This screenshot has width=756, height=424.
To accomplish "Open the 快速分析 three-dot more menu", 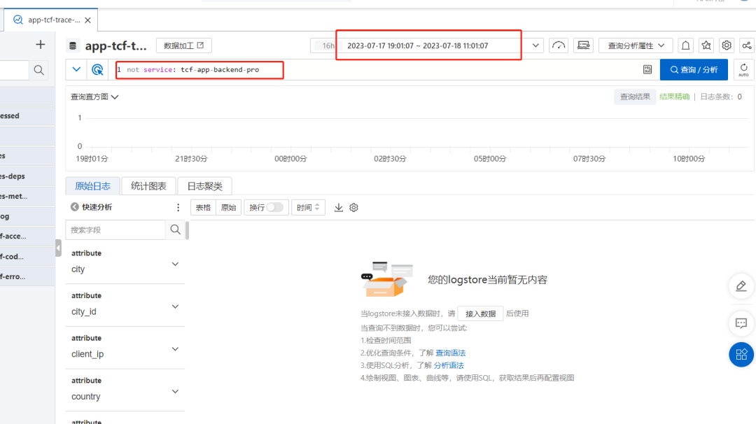I will pyautogui.click(x=178, y=207).
